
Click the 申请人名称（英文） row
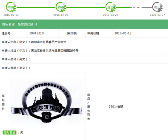(84, 59)
